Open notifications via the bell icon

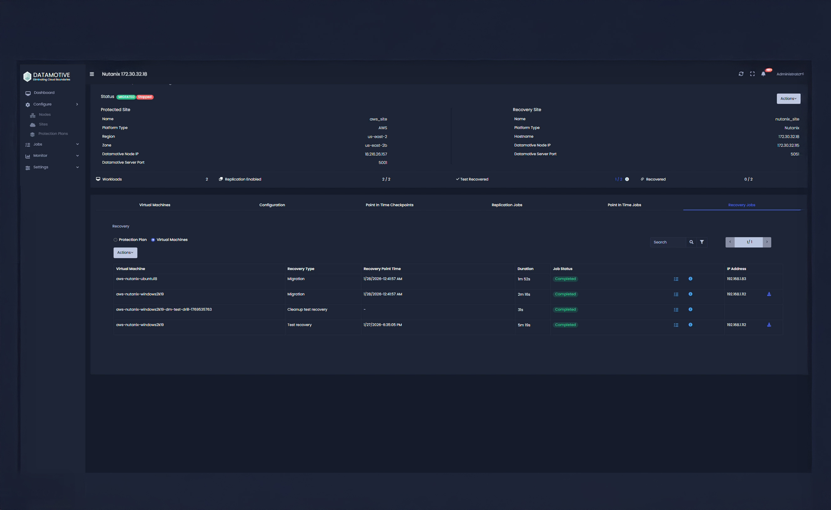pyautogui.click(x=763, y=74)
